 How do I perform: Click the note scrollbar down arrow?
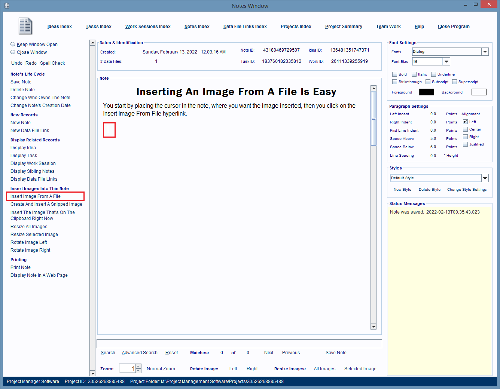(374, 327)
